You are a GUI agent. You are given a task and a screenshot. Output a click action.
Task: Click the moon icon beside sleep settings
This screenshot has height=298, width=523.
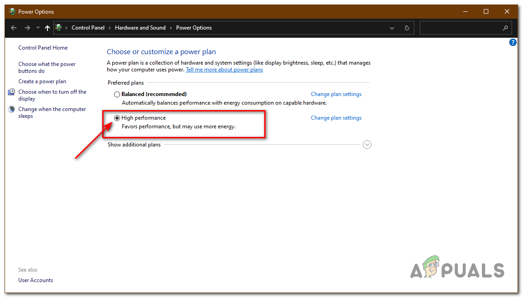11,110
